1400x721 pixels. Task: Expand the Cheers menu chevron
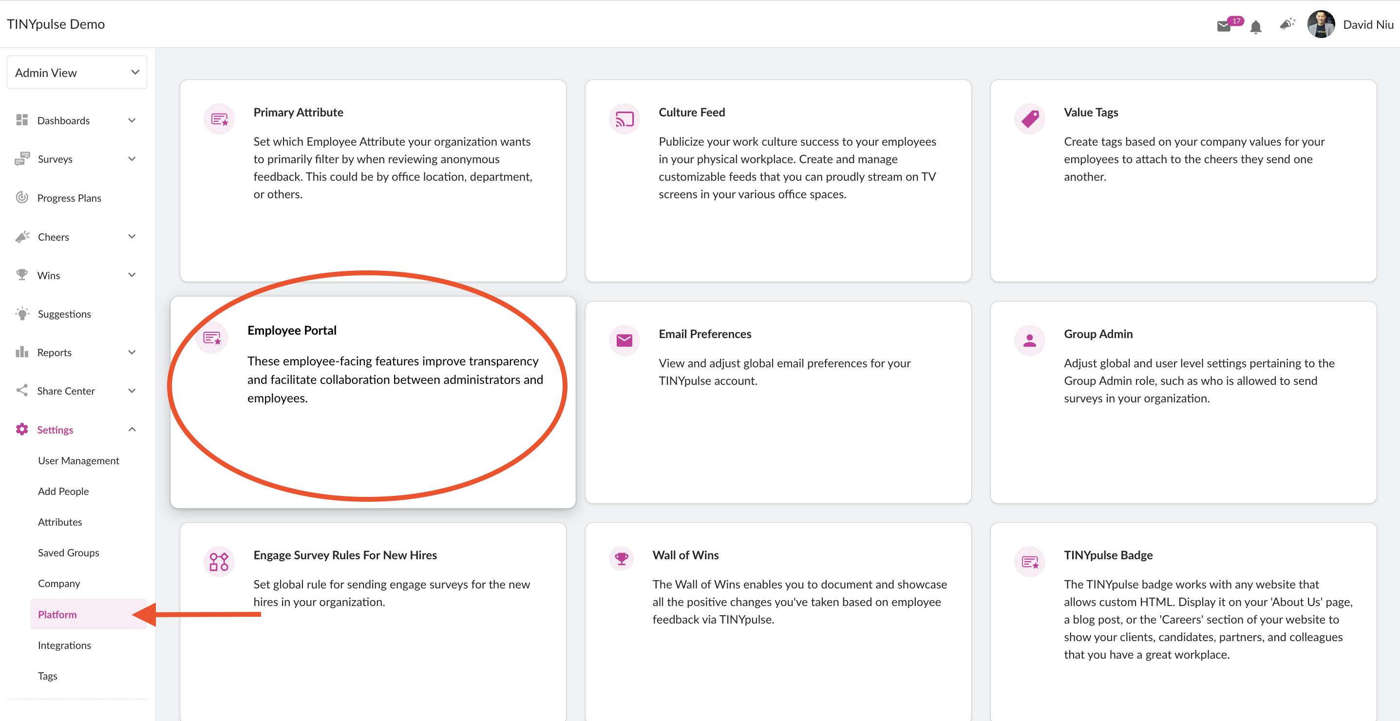(132, 236)
